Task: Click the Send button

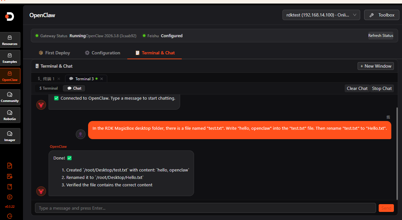Action: (x=386, y=208)
